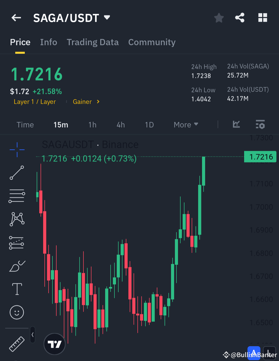Select the text annotation tool

17,289
